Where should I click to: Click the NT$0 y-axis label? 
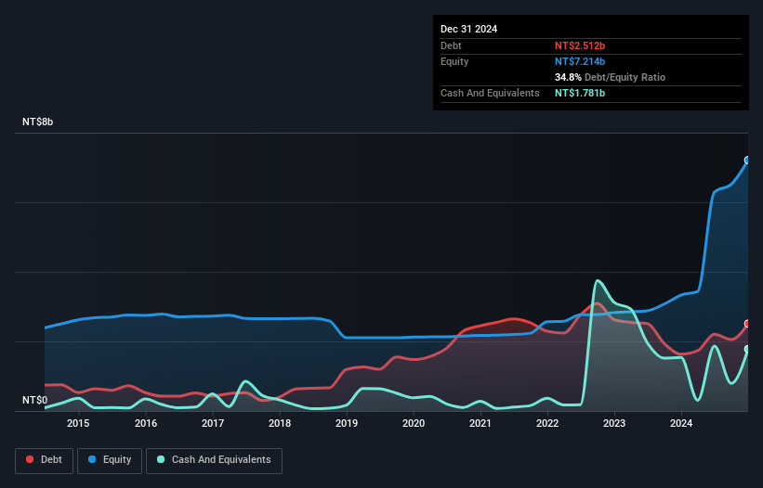[35, 400]
